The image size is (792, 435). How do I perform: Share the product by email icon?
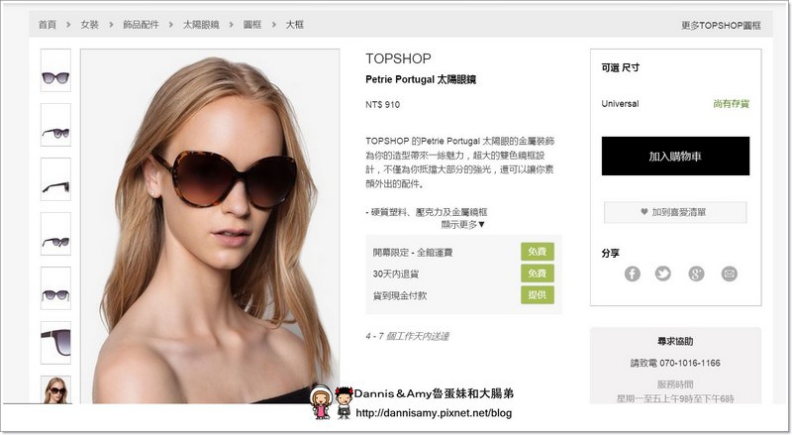[729, 273]
